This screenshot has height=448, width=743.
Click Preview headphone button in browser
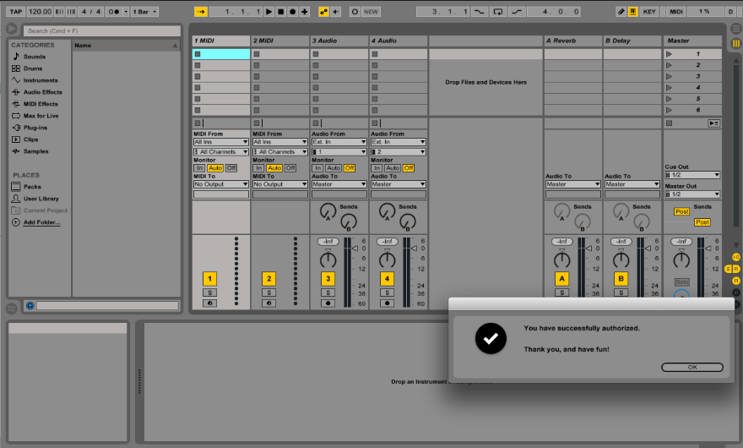pyautogui.click(x=30, y=306)
